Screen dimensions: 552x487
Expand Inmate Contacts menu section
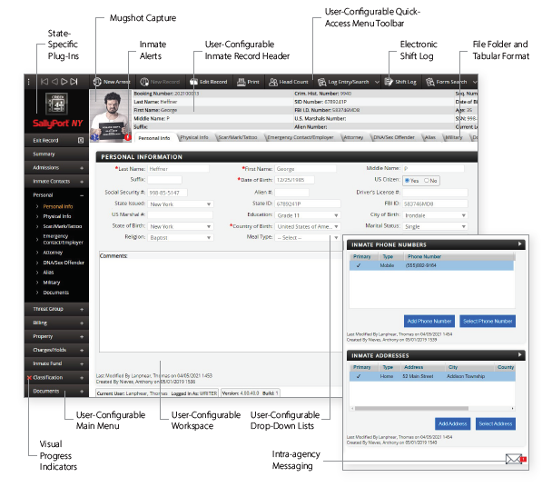pyautogui.click(x=82, y=182)
